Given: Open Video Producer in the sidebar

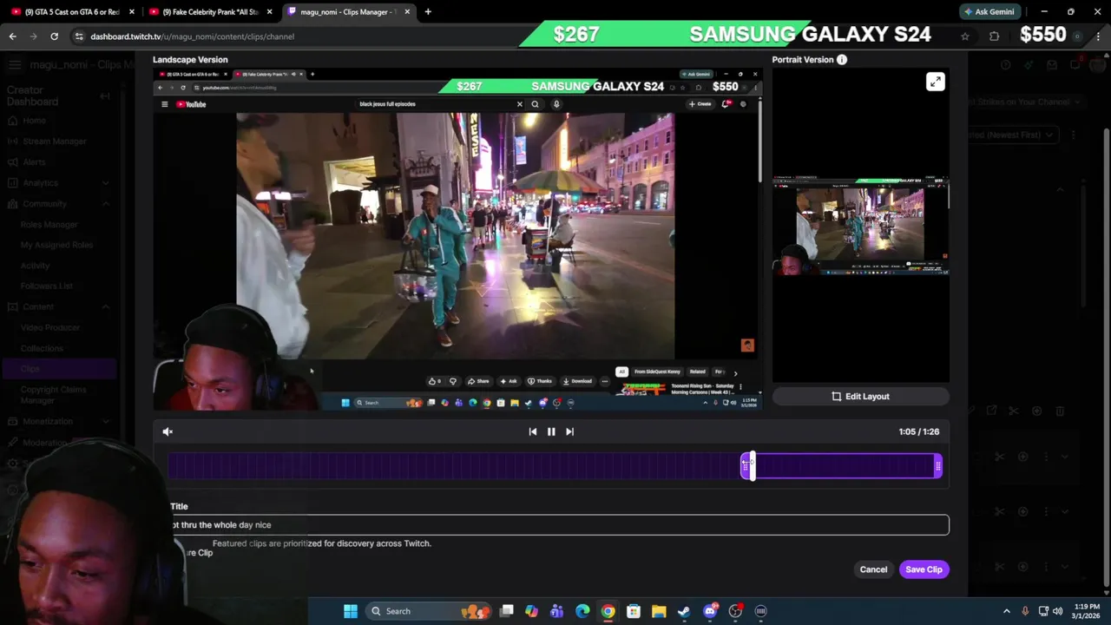Looking at the screenshot, I should point(49,327).
